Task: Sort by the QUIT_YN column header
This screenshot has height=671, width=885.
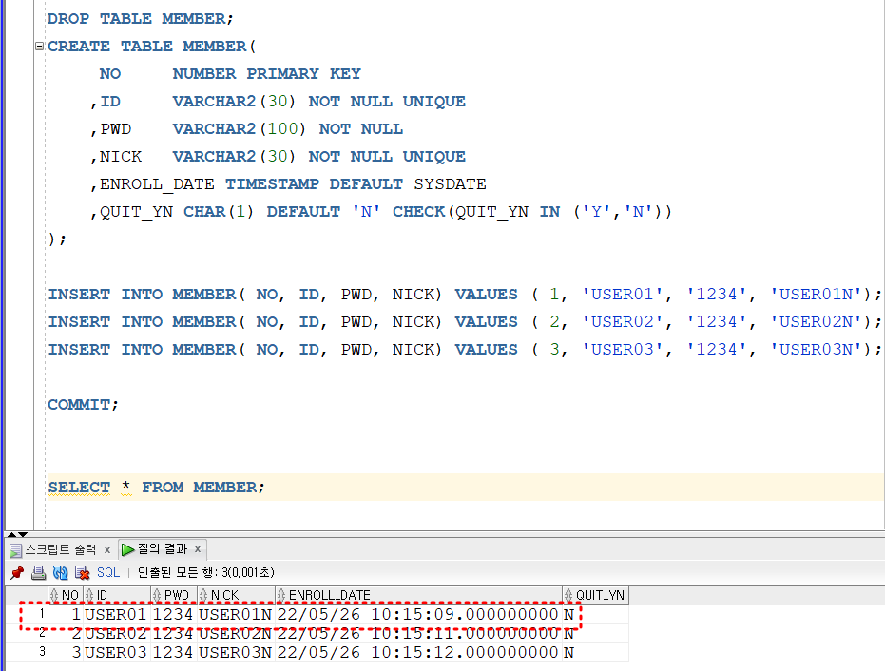Action: pyautogui.click(x=595, y=595)
